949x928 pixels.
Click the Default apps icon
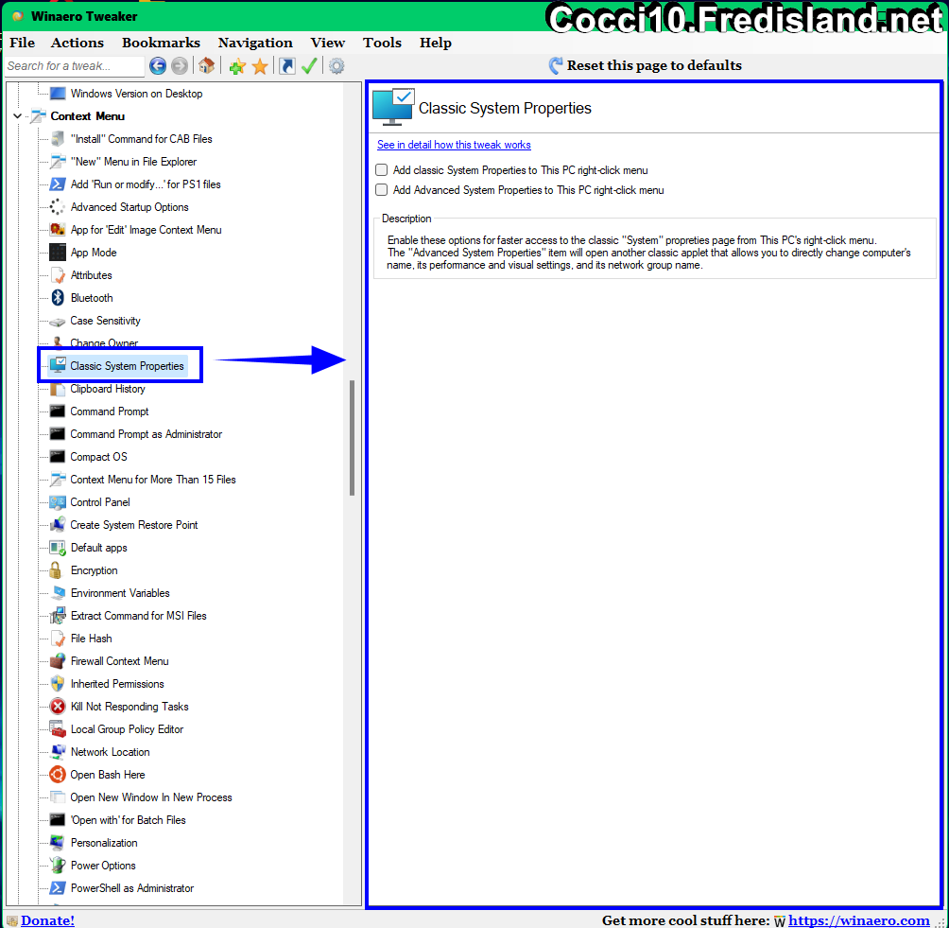(x=58, y=548)
